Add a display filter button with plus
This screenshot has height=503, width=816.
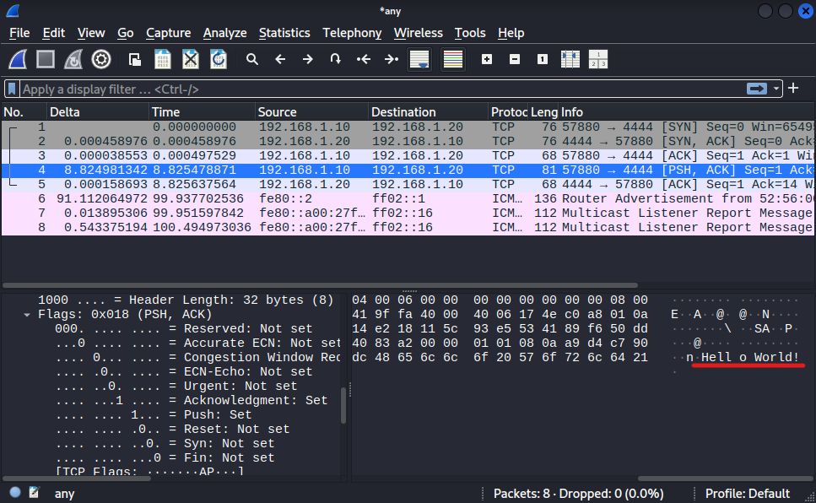tap(793, 89)
